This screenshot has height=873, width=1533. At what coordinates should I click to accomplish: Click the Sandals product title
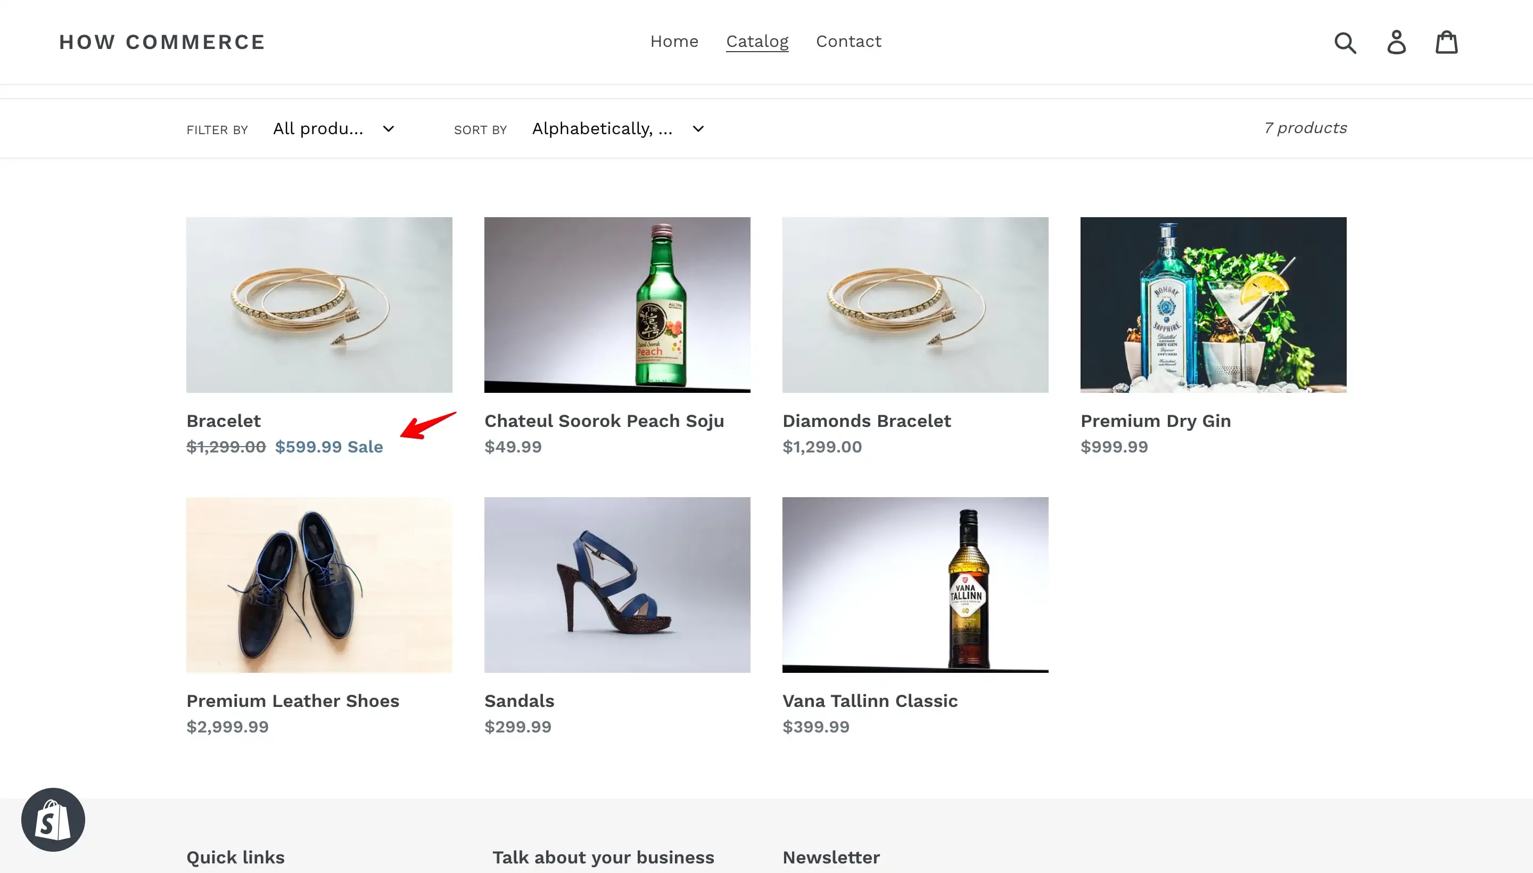coord(519,701)
